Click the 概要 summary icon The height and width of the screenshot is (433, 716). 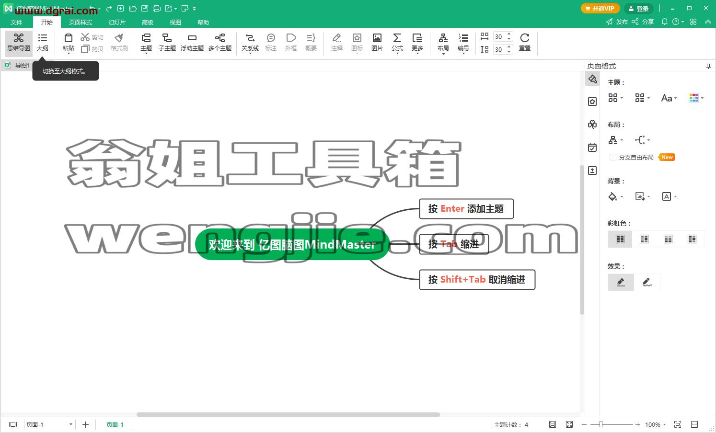point(311,38)
